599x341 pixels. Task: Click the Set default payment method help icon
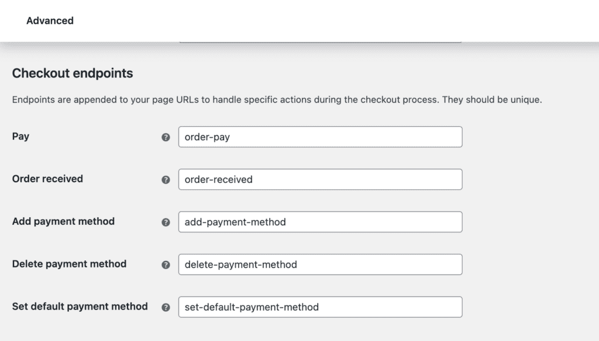tap(166, 307)
